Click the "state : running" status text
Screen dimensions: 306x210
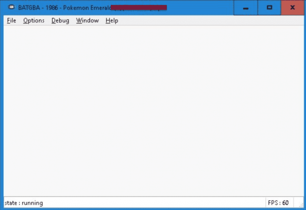[24, 203]
